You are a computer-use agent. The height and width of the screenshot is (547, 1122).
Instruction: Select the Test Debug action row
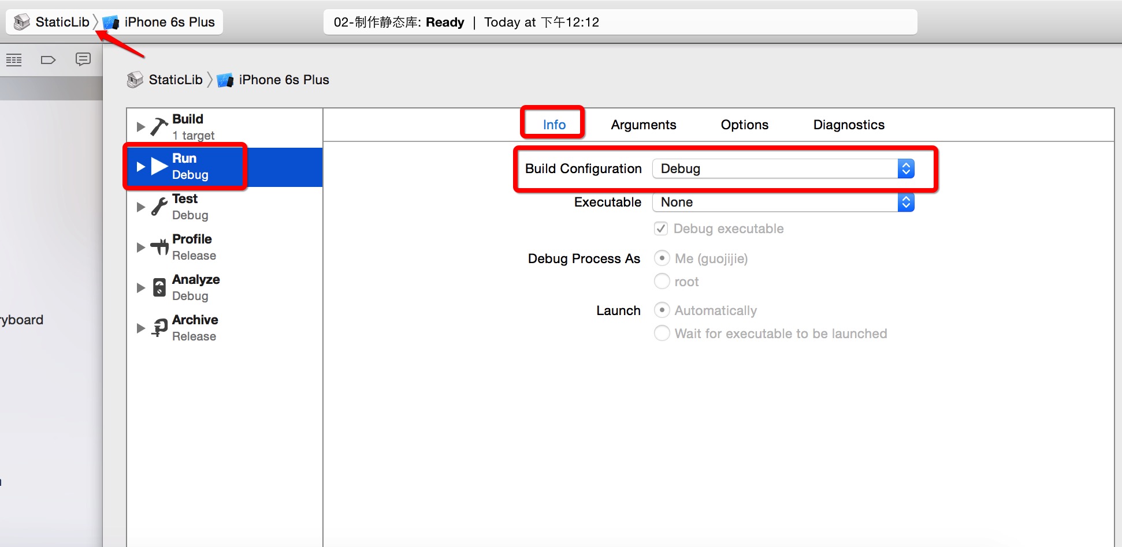point(225,207)
